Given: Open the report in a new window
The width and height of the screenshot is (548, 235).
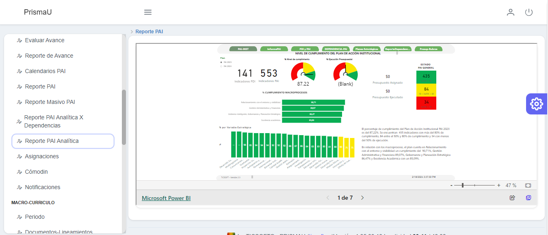Looking at the screenshot, I should click(x=528, y=198).
